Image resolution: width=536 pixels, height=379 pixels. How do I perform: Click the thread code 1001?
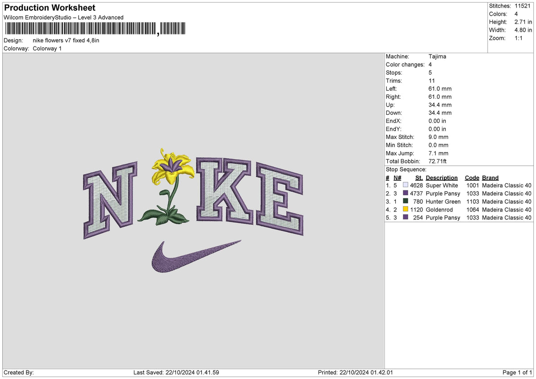click(x=473, y=185)
